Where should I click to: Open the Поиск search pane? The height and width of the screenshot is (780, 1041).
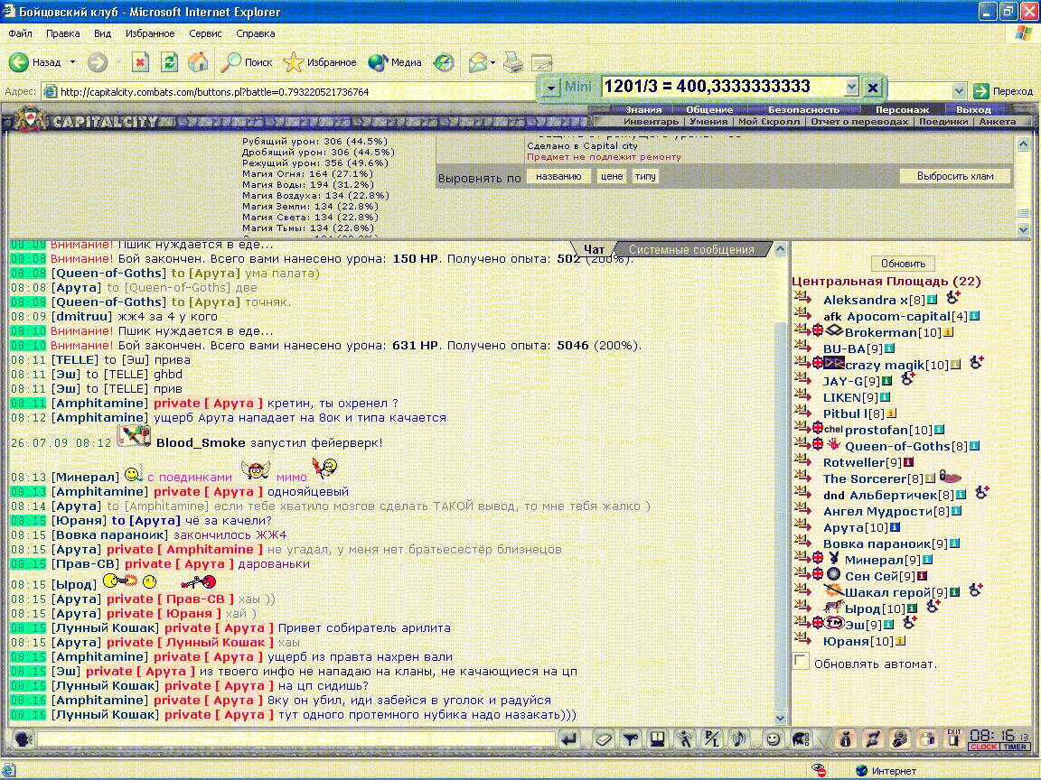[x=247, y=62]
